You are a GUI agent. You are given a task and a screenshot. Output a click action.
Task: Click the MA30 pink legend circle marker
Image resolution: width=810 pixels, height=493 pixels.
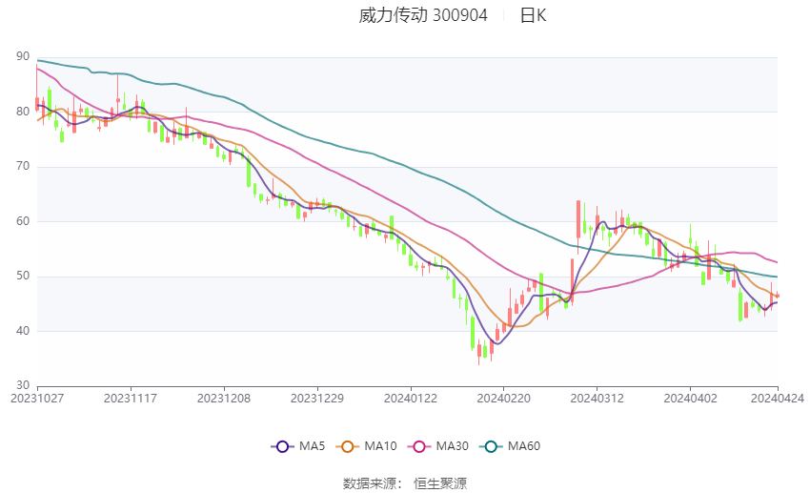click(x=419, y=446)
